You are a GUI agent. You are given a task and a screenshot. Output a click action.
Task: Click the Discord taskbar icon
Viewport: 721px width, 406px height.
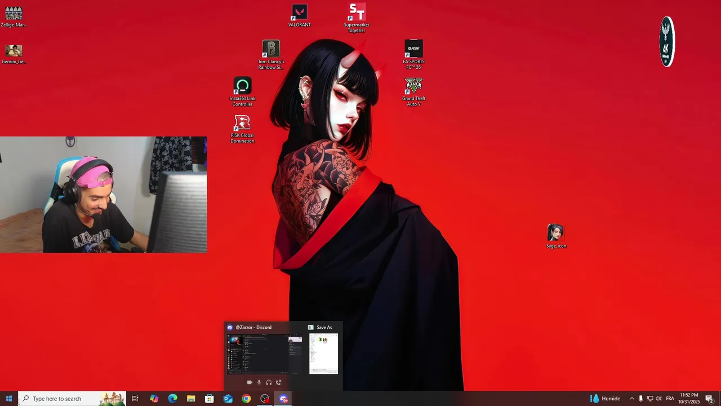[x=283, y=399]
